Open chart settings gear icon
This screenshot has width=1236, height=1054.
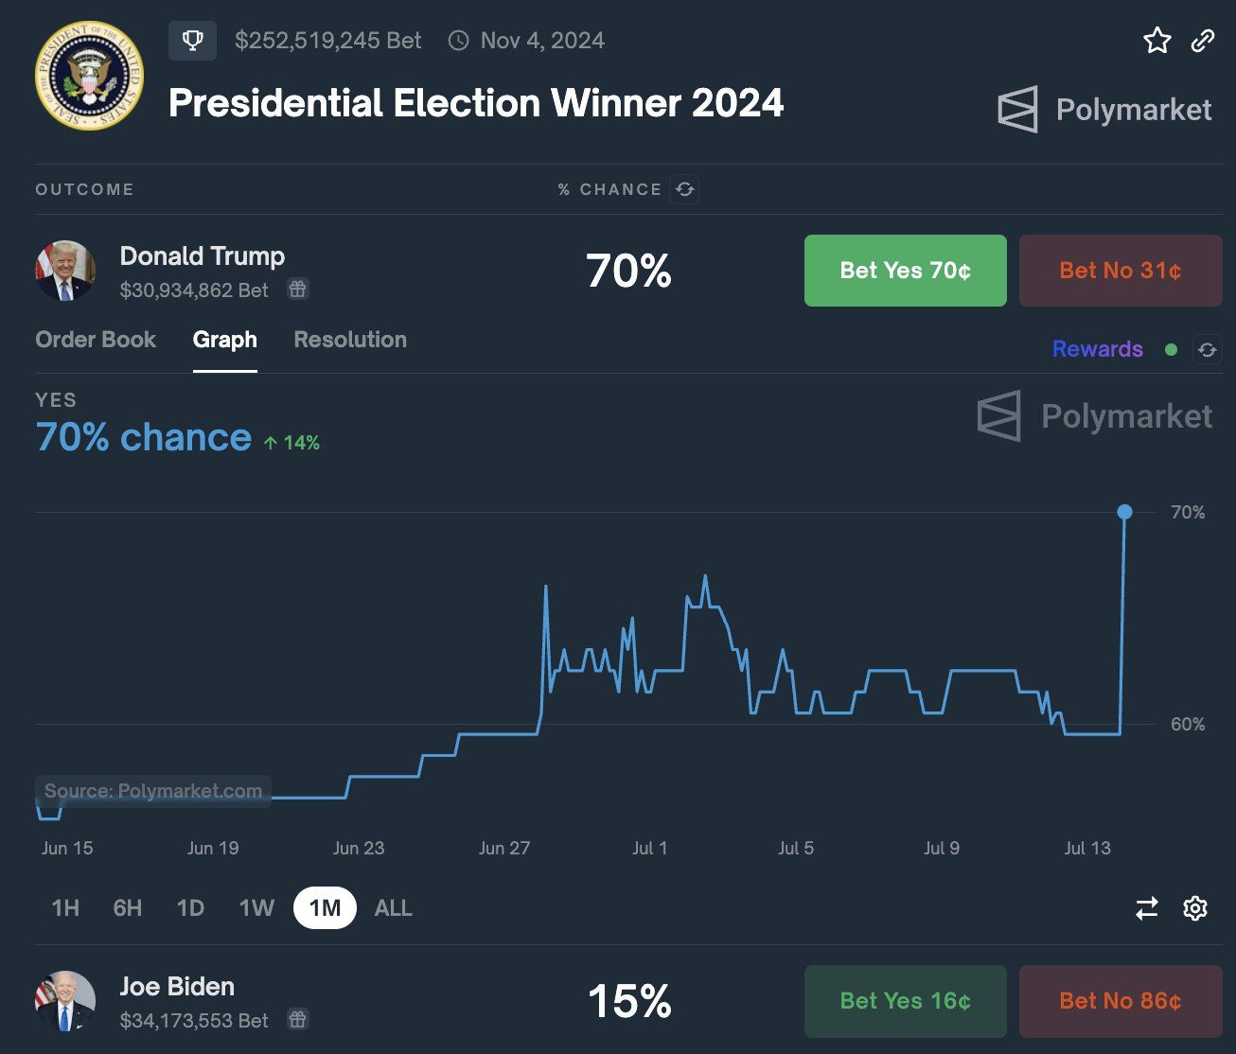1195,908
